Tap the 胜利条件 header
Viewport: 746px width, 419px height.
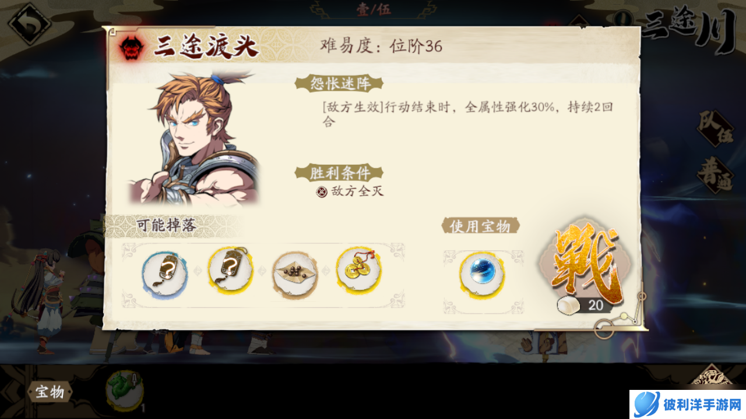tap(339, 173)
